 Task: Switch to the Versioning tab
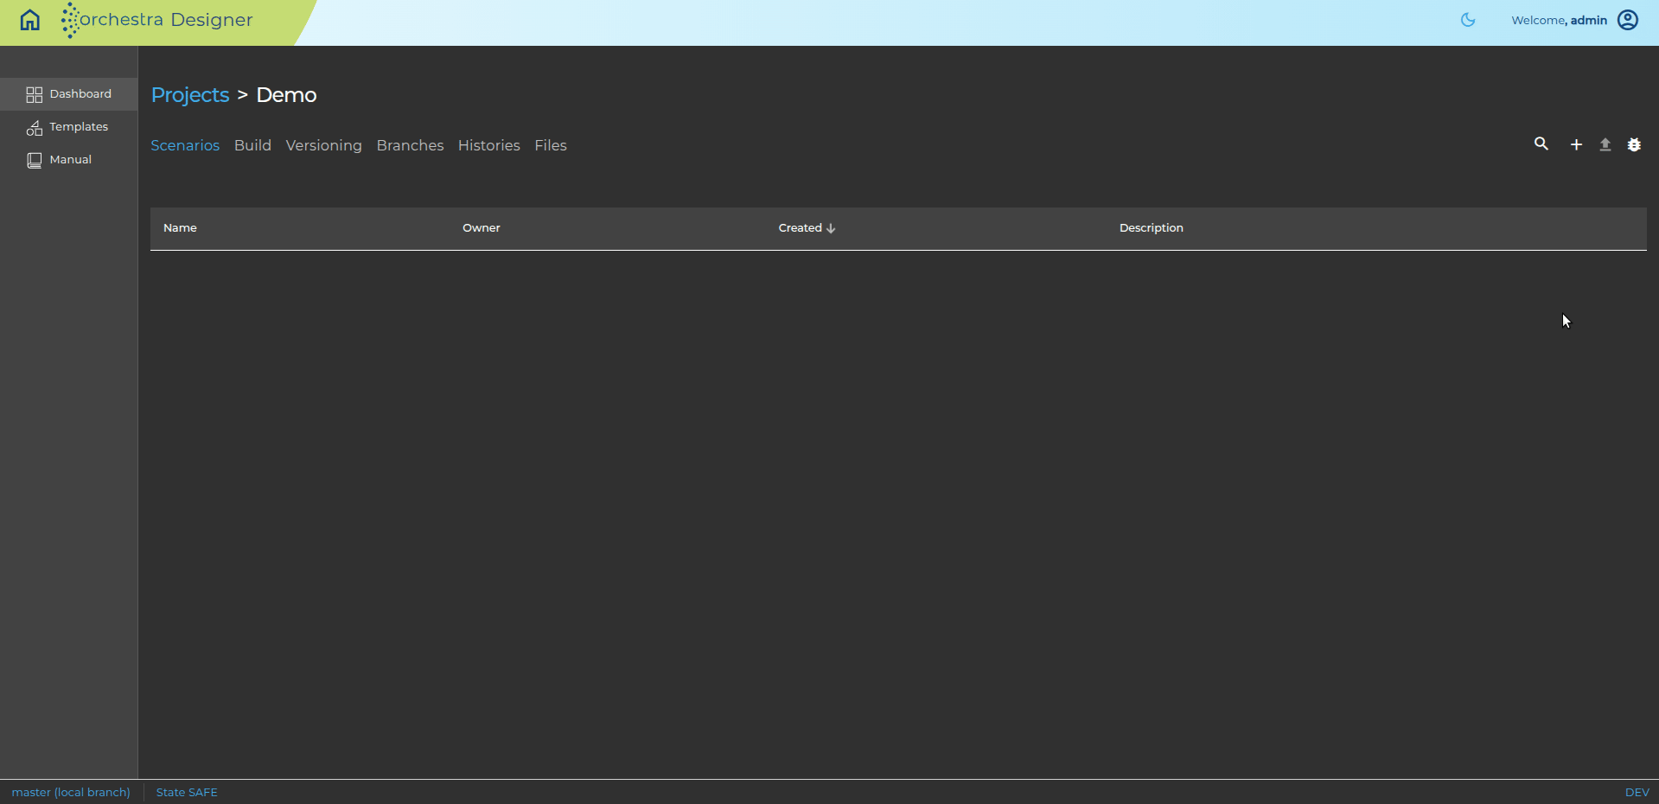324,145
